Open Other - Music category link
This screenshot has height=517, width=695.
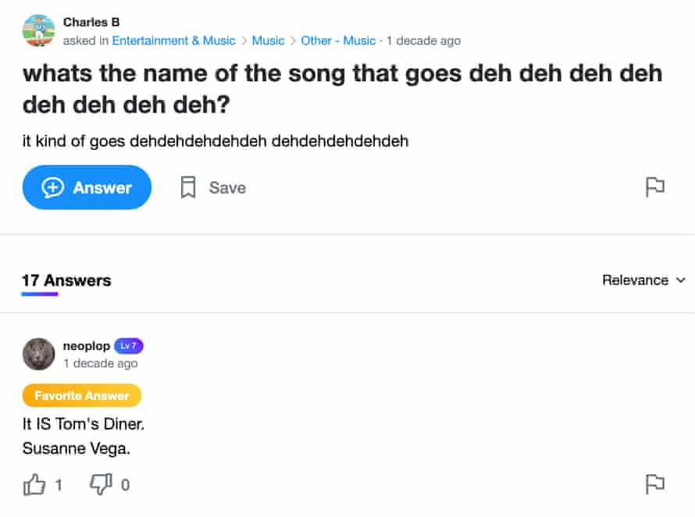[x=338, y=41]
